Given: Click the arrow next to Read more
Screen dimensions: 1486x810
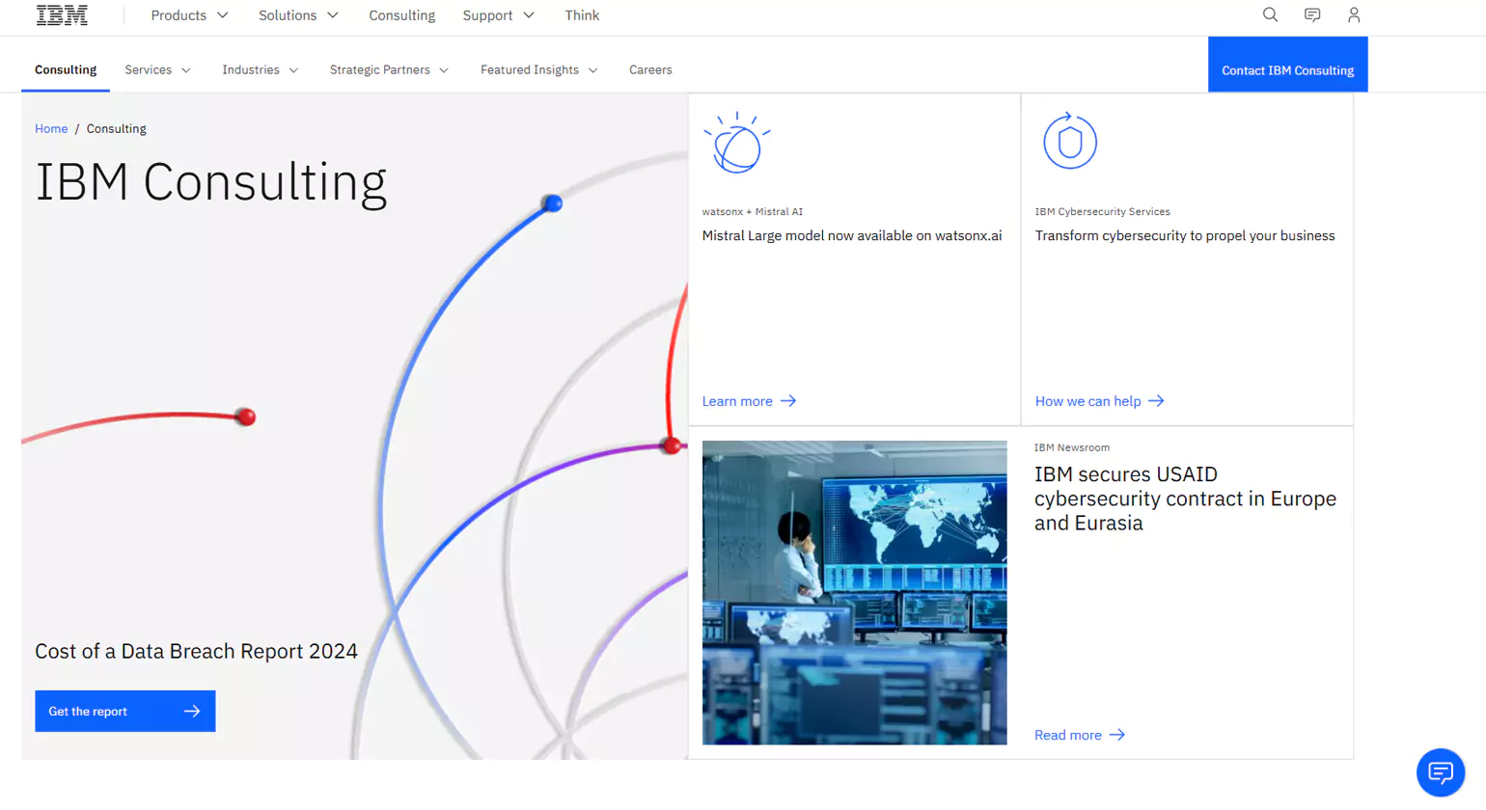Looking at the screenshot, I should 1118,735.
